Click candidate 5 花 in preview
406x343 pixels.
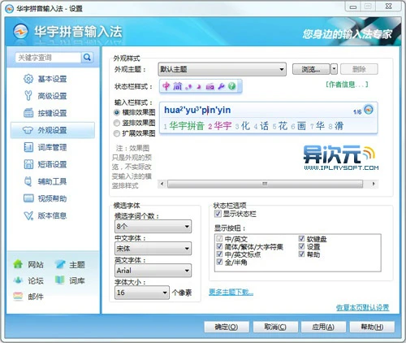click(x=280, y=126)
